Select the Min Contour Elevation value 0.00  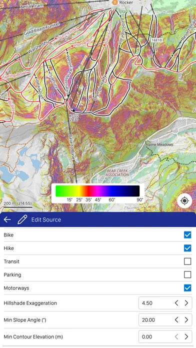pyautogui.click(x=147, y=337)
